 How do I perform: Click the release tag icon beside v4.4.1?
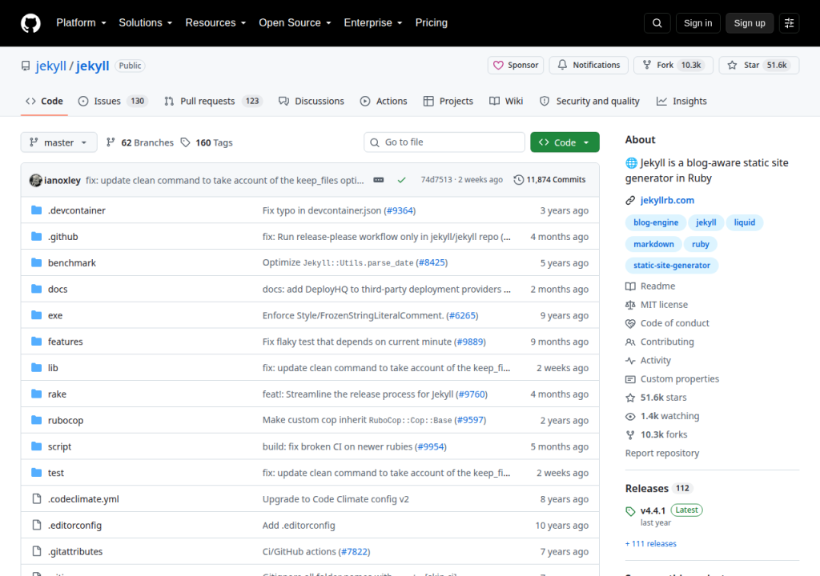tap(630, 511)
